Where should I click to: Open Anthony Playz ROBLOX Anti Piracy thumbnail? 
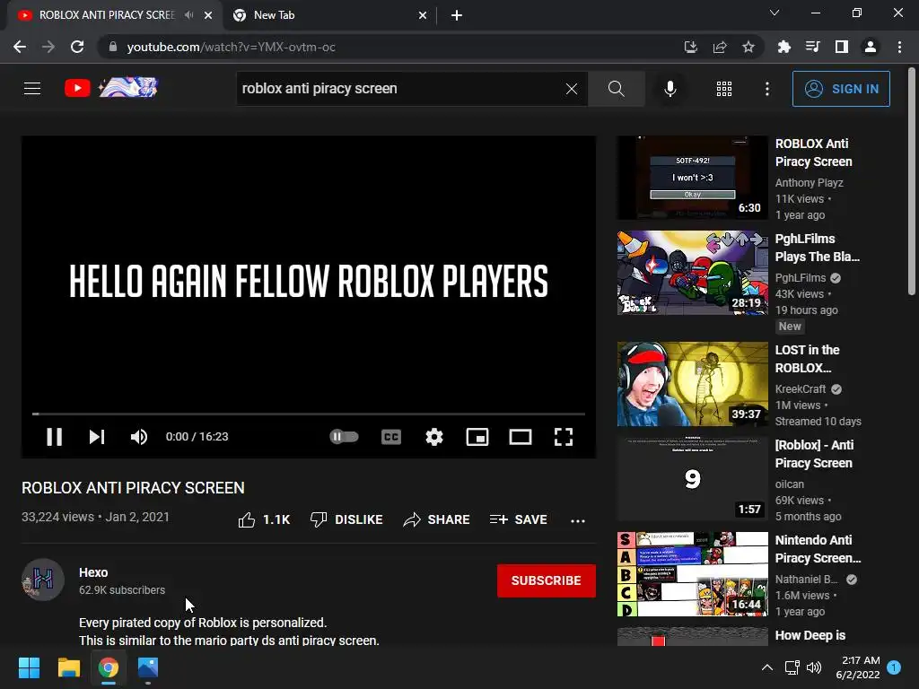(x=692, y=178)
